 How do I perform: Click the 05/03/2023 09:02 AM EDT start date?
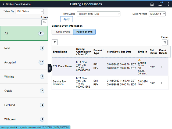point(121,64)
